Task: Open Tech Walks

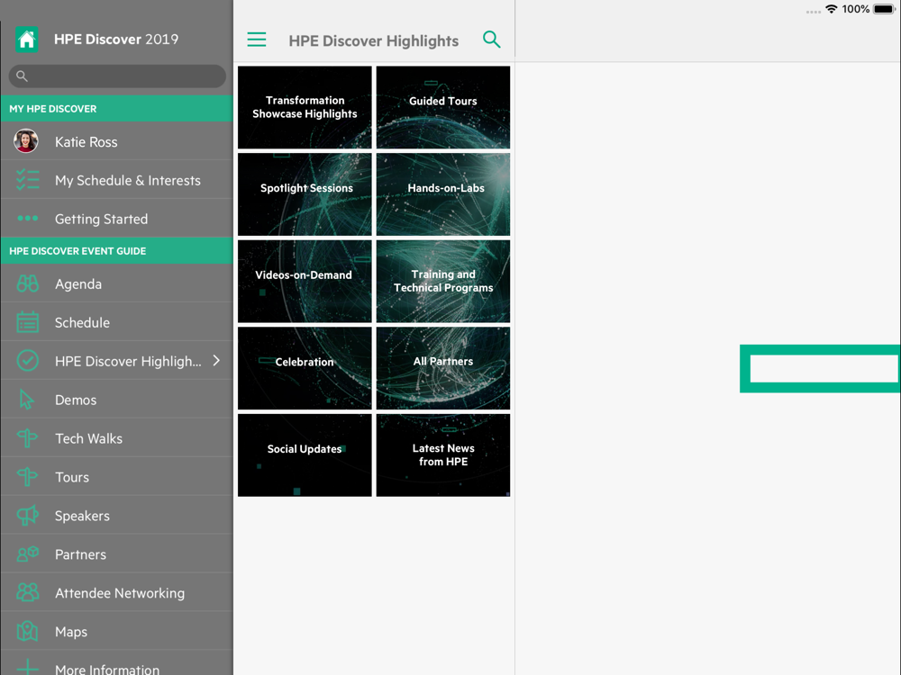Action: coord(117,438)
